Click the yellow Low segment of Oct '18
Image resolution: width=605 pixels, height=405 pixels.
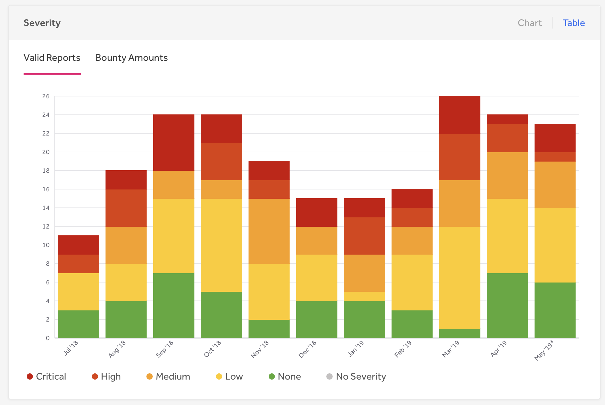221,245
